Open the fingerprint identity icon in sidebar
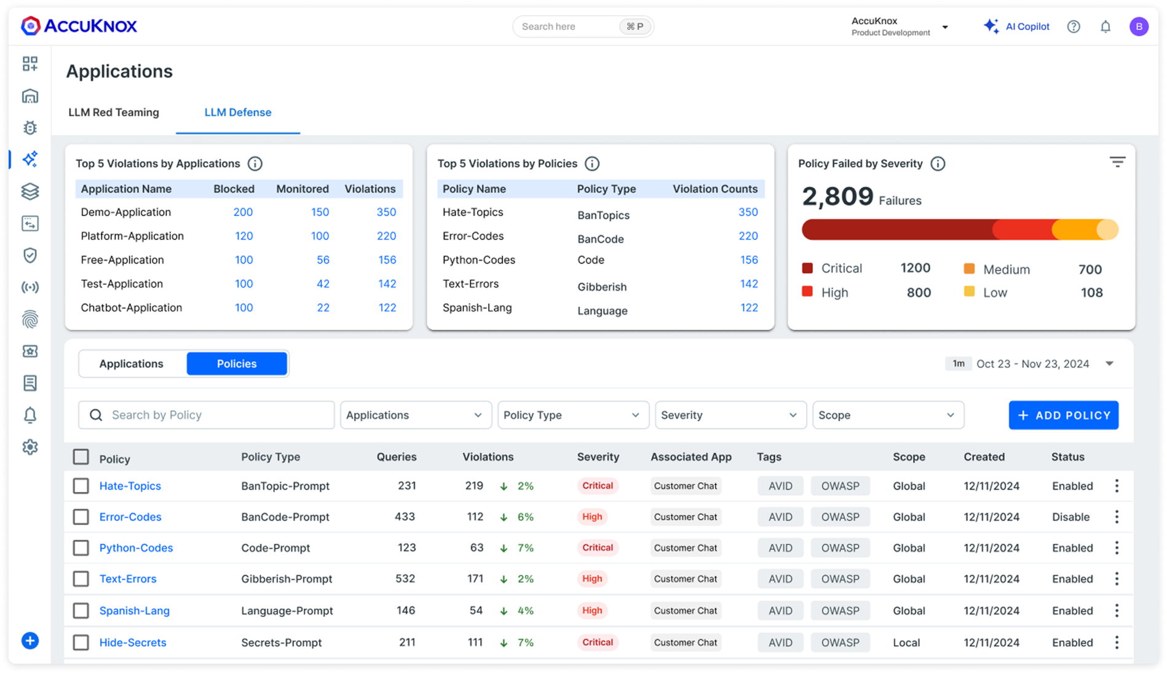1167x674 pixels. click(x=30, y=319)
